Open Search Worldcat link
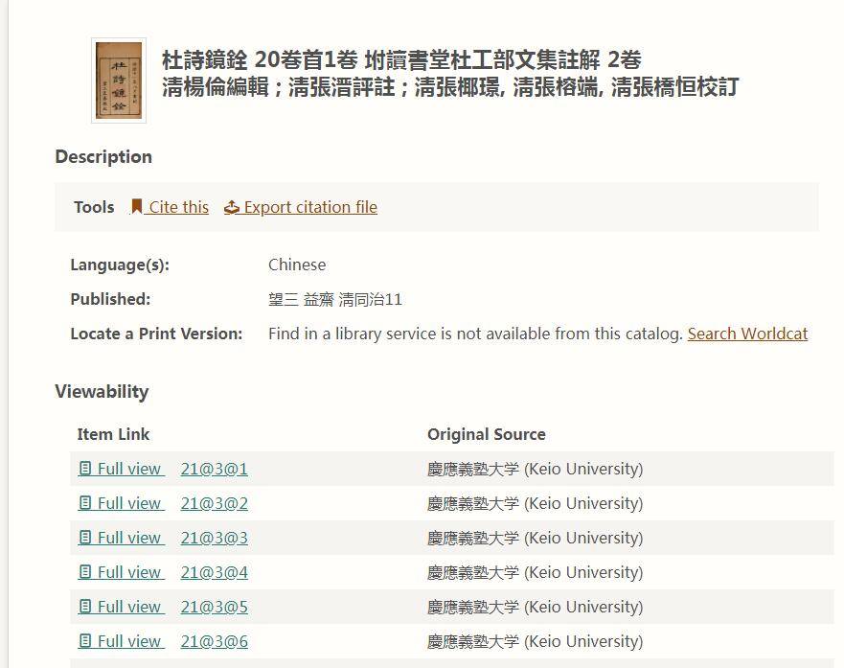Screen dimensions: 844x668 (747, 334)
